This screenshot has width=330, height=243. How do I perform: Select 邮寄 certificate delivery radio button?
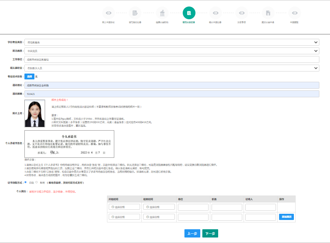click(36, 183)
